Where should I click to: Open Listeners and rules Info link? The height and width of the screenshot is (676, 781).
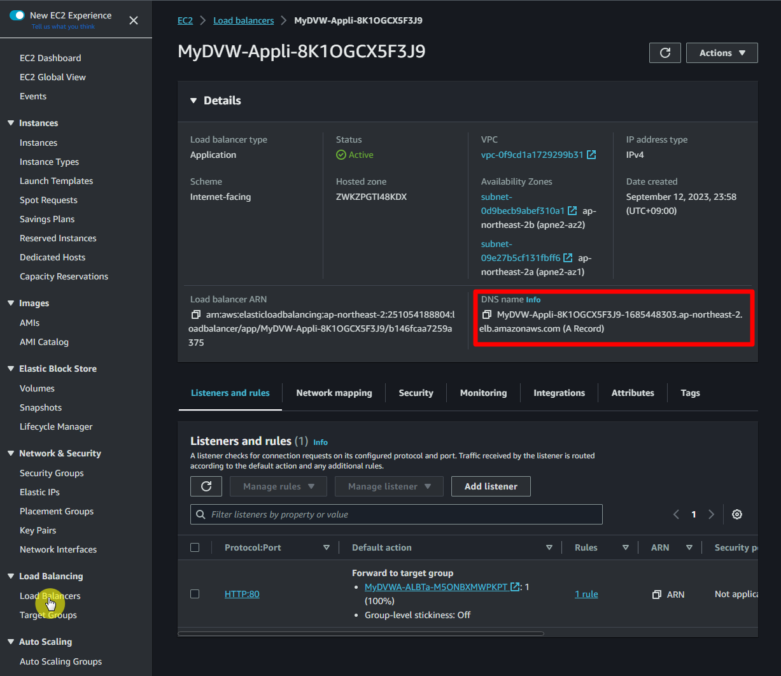pyautogui.click(x=321, y=442)
